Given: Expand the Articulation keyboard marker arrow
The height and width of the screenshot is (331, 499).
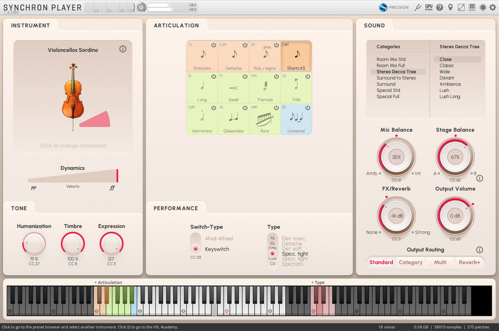Looking at the screenshot, I should click(x=95, y=282).
